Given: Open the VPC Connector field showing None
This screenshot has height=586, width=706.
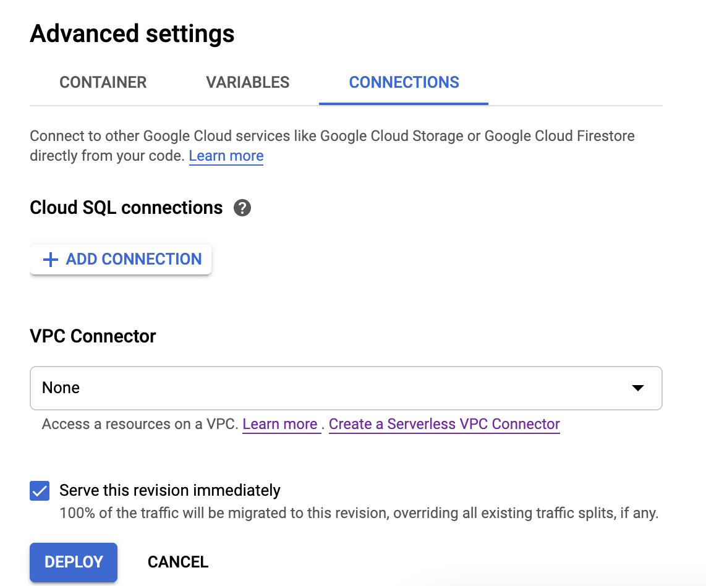Looking at the screenshot, I should [x=346, y=388].
